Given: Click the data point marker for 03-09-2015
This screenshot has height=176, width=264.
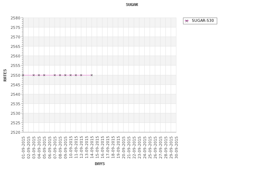Looking at the screenshot, I should pyautogui.click(x=33, y=75).
